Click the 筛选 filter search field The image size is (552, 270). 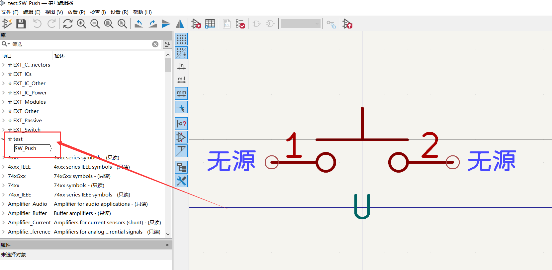[80, 44]
